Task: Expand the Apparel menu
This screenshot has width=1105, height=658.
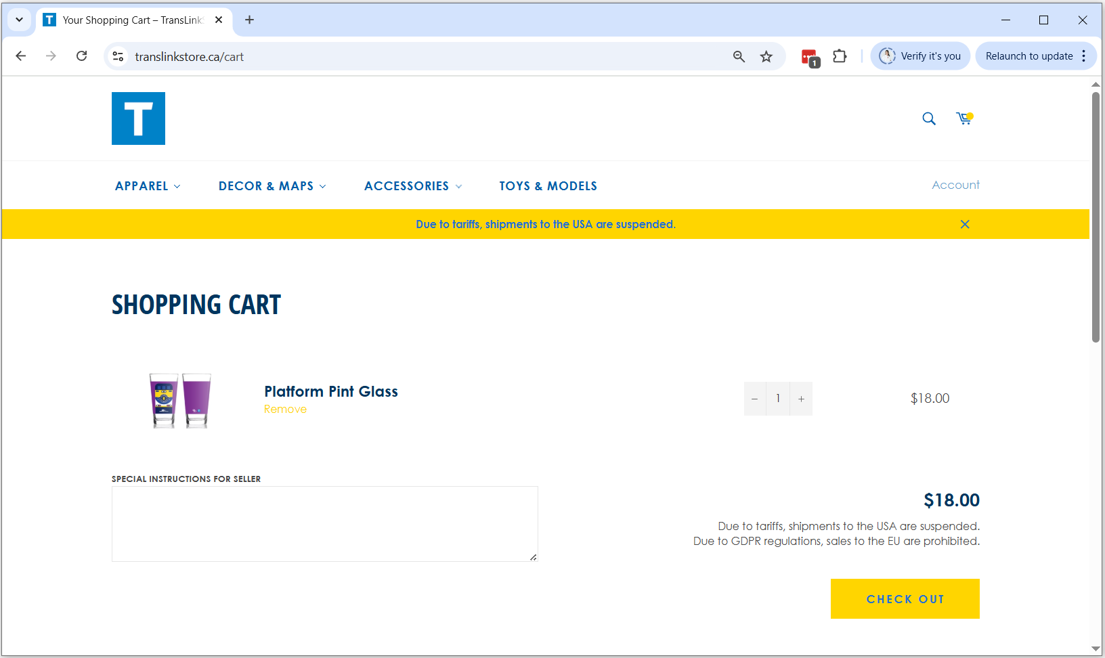Action: (148, 186)
